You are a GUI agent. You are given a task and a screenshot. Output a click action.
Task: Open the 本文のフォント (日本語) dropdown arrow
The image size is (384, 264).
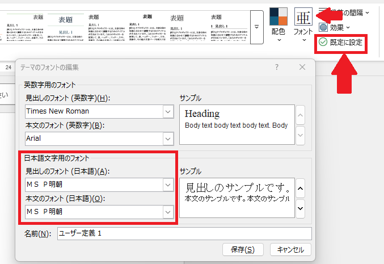pyautogui.click(x=168, y=212)
